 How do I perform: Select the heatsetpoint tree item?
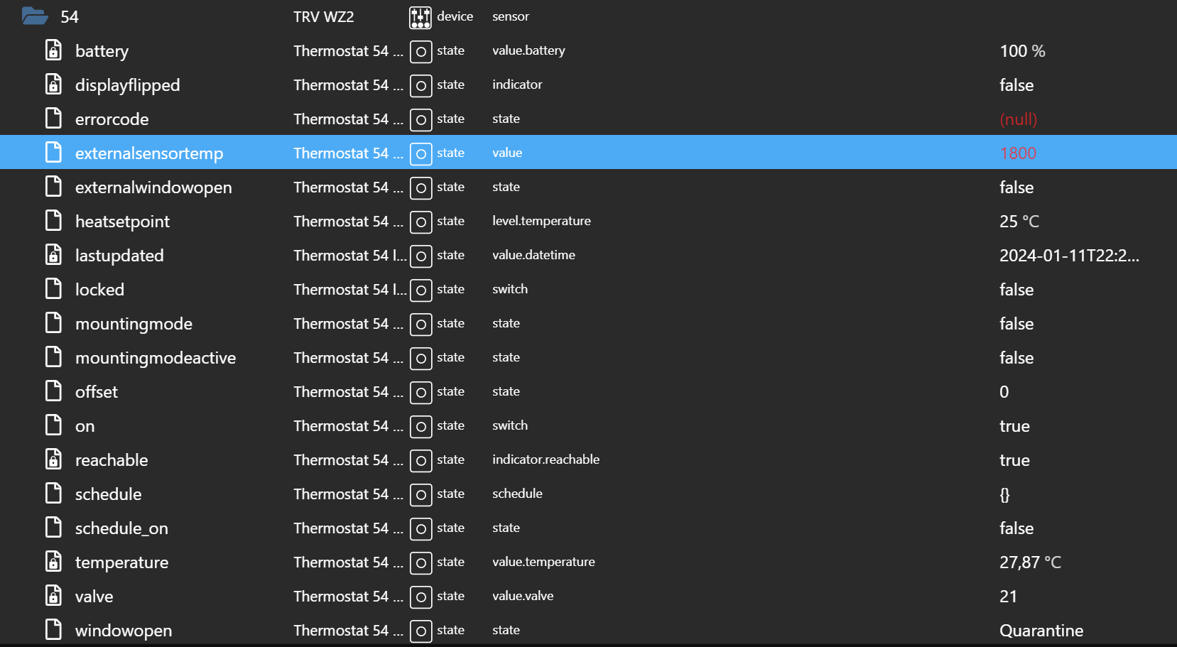122,222
